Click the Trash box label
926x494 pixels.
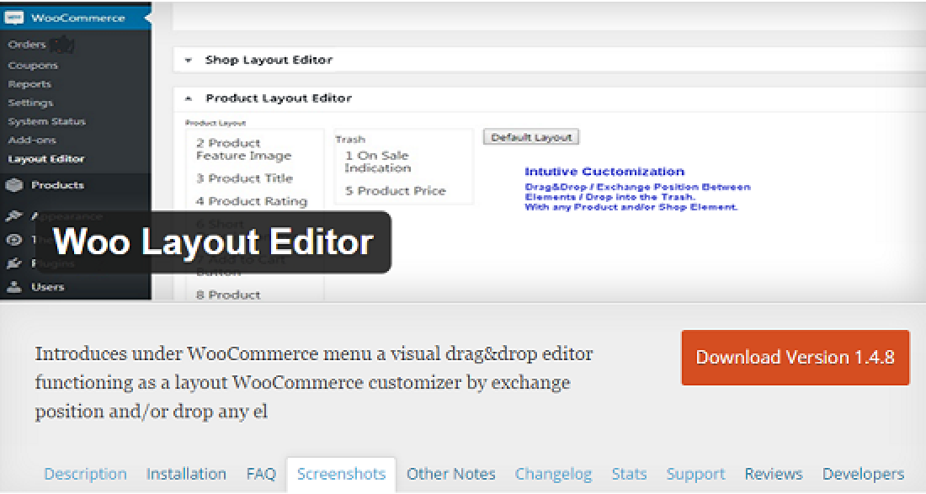350,140
